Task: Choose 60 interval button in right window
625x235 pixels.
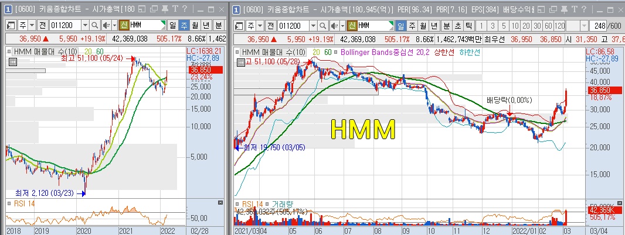Action: coord(548,26)
